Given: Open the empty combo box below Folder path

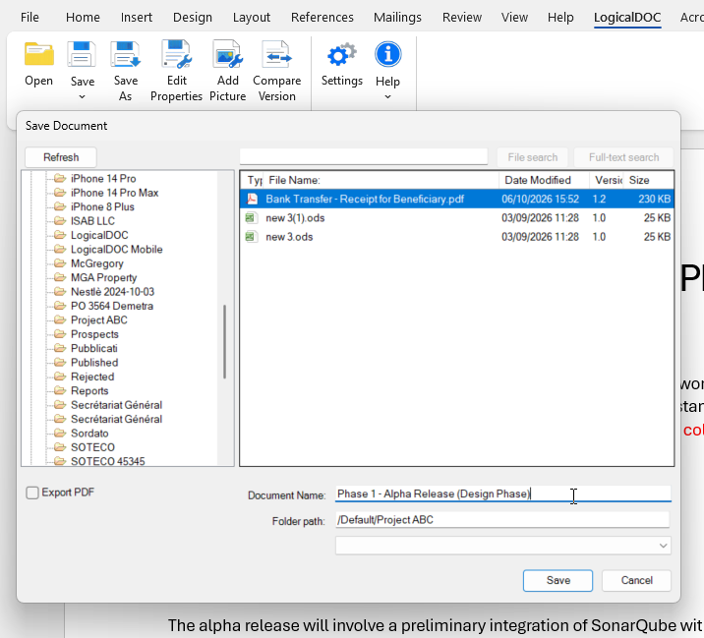Looking at the screenshot, I should click(502, 546).
